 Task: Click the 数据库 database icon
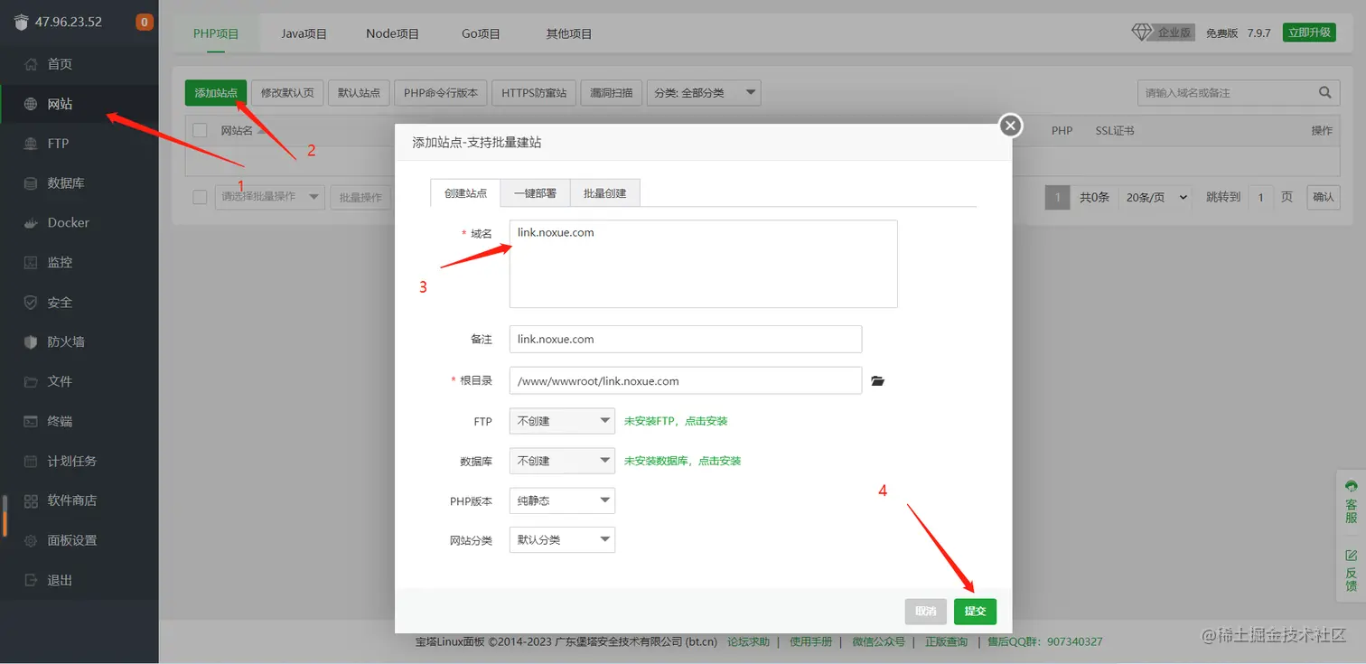[x=31, y=183]
